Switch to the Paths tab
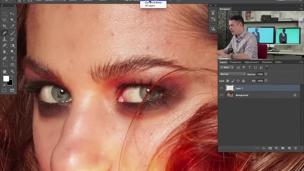 (x=278, y=62)
